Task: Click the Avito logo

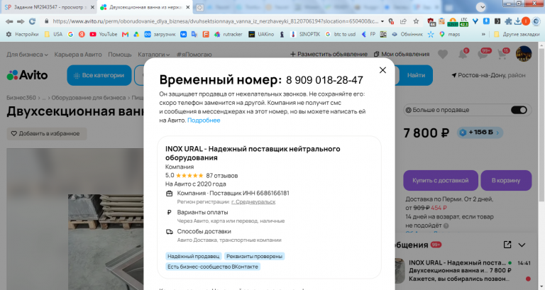Action: click(27, 75)
